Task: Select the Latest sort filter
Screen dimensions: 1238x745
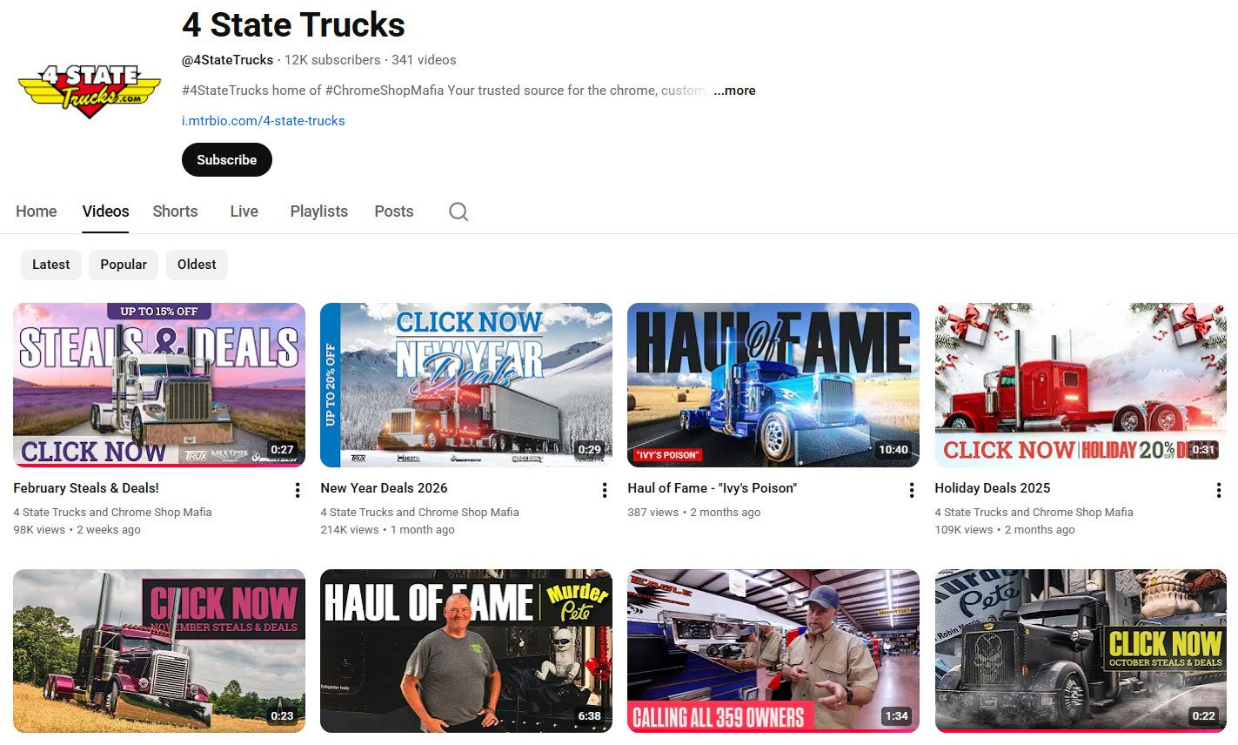Action: pyautogui.click(x=51, y=265)
